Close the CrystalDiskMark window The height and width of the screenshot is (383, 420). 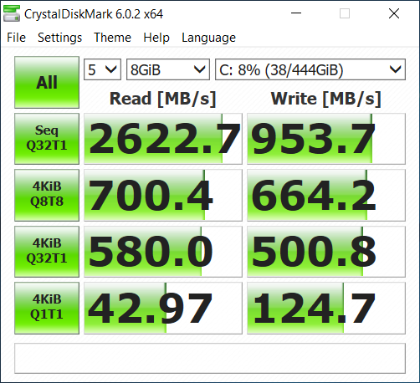point(394,13)
